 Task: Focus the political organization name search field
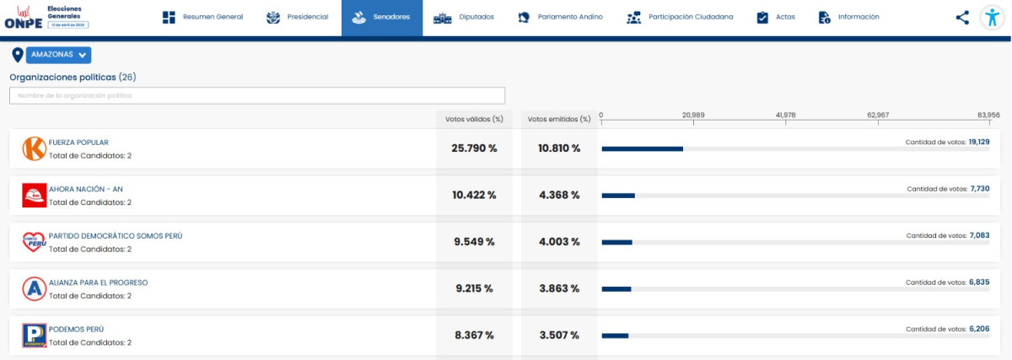tap(257, 95)
